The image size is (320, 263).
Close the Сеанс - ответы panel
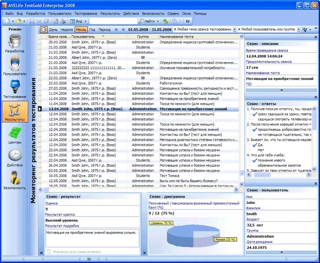[316, 97]
